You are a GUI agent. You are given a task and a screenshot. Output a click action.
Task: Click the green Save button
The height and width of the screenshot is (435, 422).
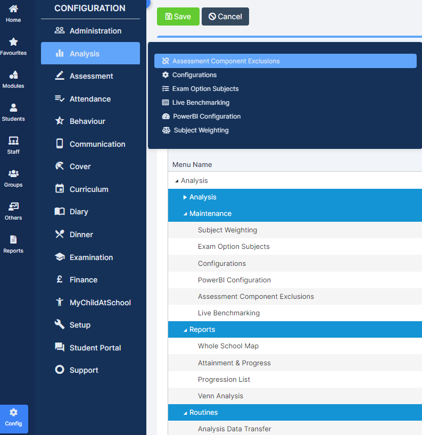178,16
